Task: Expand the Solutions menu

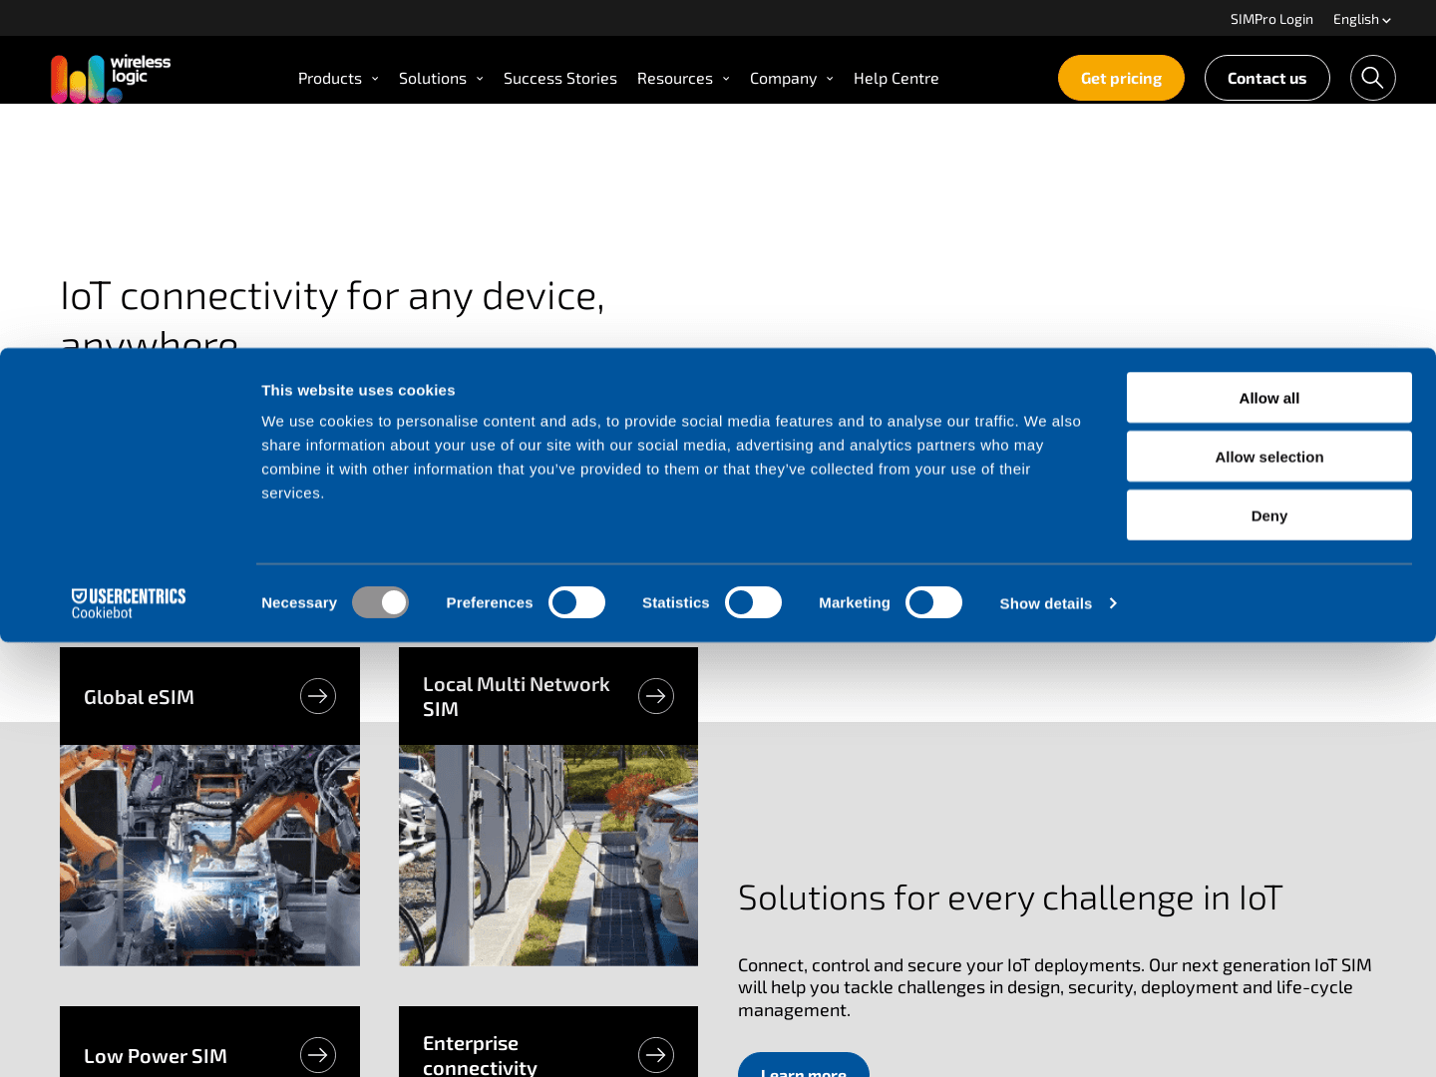Action: point(441,78)
